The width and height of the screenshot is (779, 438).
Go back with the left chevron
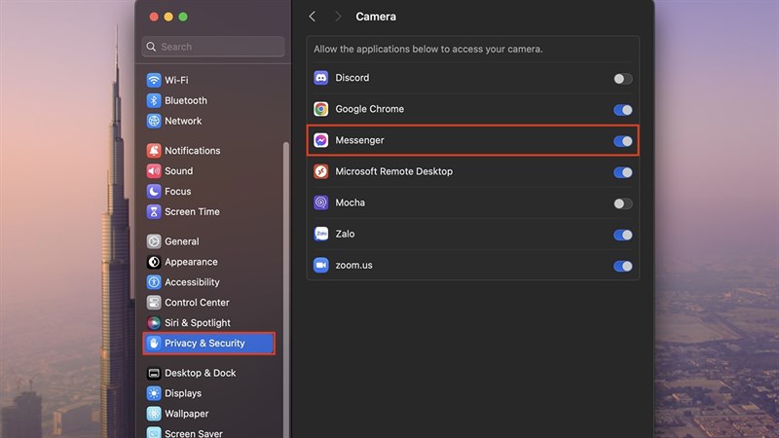[x=312, y=17]
